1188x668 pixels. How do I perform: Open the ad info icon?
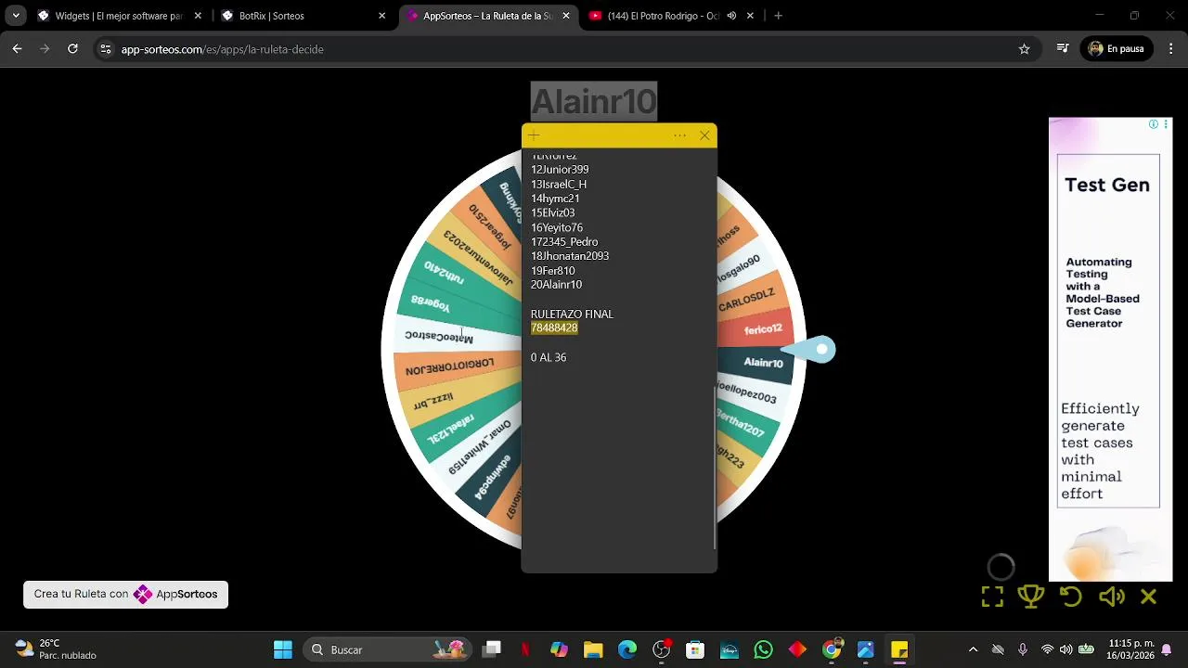(x=1154, y=124)
